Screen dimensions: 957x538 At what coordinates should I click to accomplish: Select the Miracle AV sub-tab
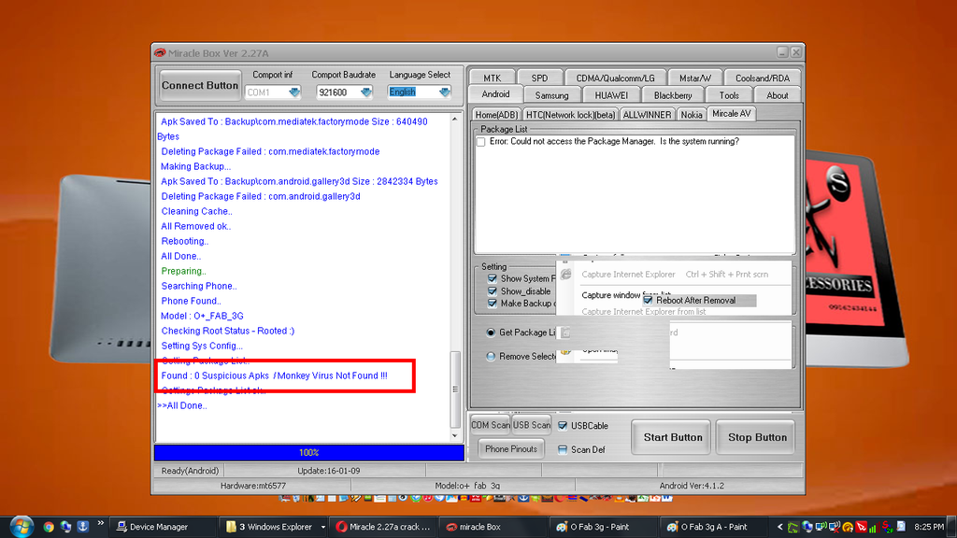[731, 113]
